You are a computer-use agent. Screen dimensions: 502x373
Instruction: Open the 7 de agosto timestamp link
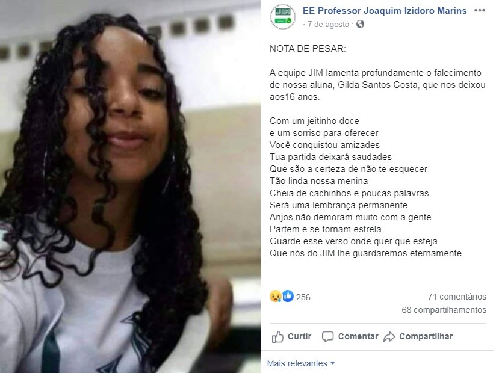click(x=328, y=24)
